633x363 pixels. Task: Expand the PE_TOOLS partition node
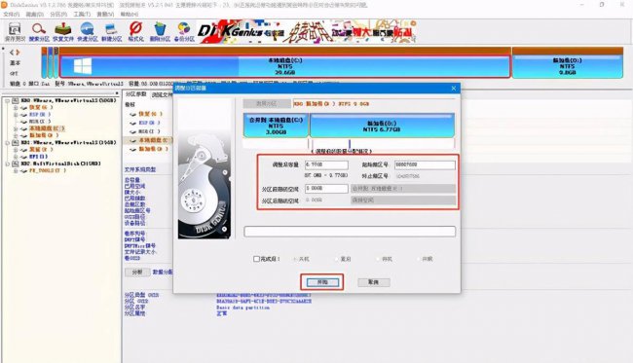pyautogui.click(x=16, y=170)
